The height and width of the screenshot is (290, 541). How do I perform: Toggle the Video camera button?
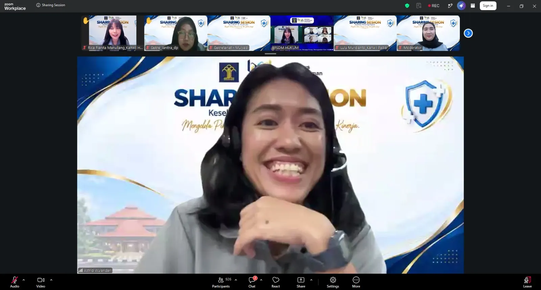coord(41,282)
